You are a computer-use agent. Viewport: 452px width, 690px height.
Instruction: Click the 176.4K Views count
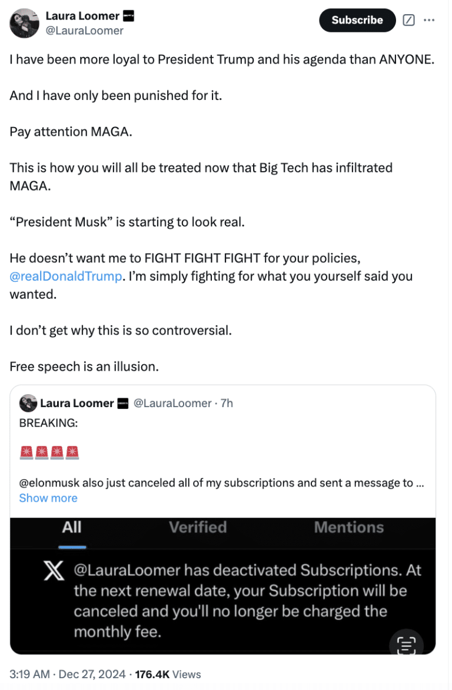[x=168, y=674]
